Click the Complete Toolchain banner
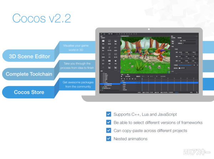Viewport: 214px width, 159px height. (29, 74)
